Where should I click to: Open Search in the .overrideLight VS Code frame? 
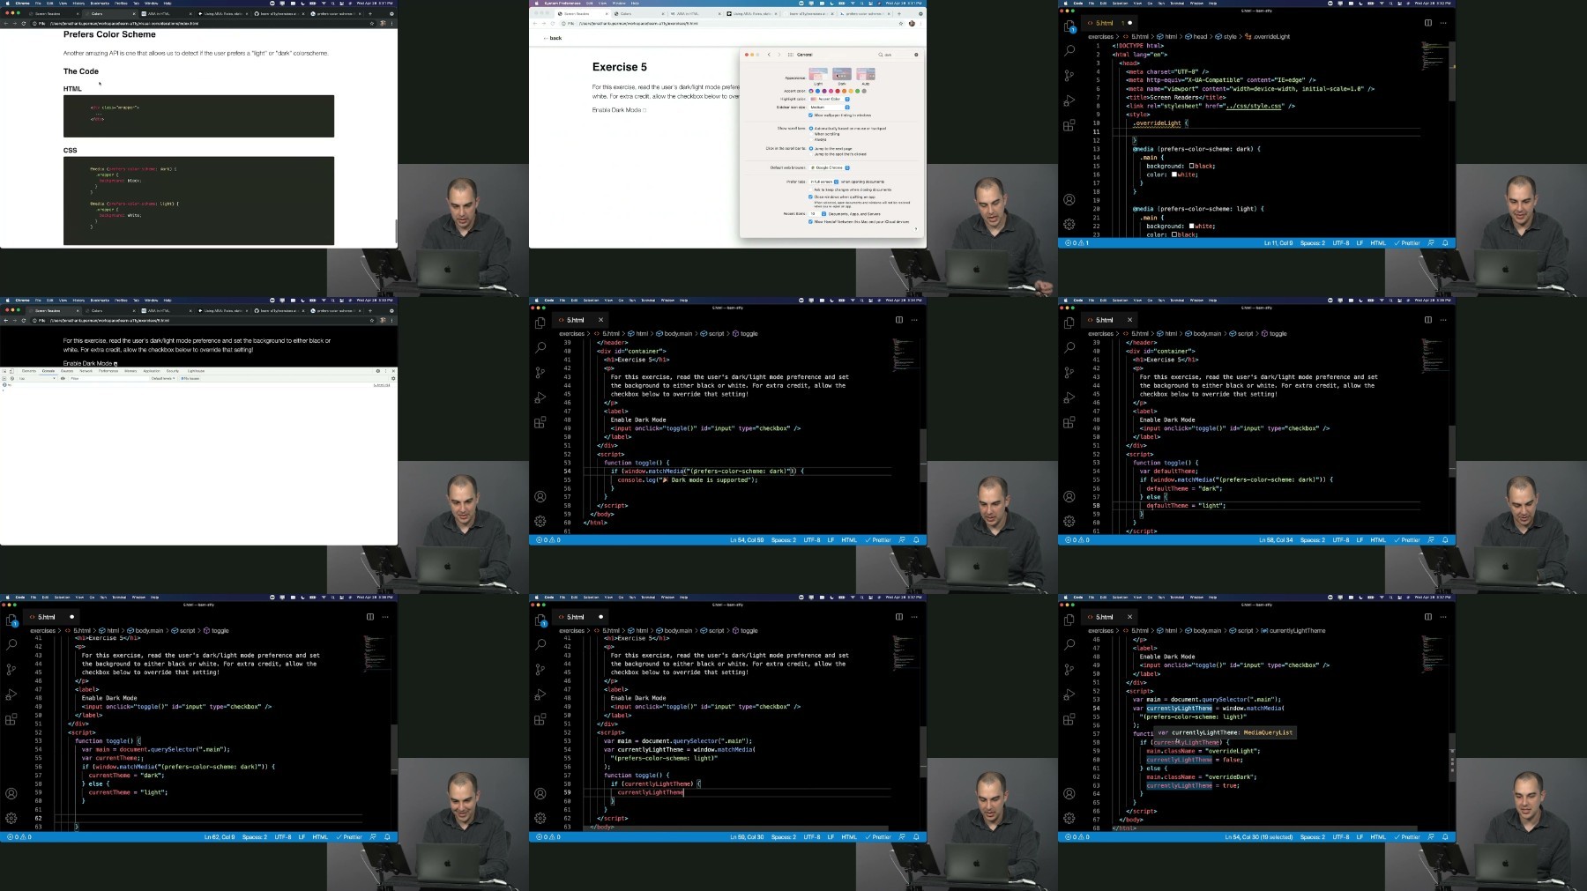[1069, 50]
